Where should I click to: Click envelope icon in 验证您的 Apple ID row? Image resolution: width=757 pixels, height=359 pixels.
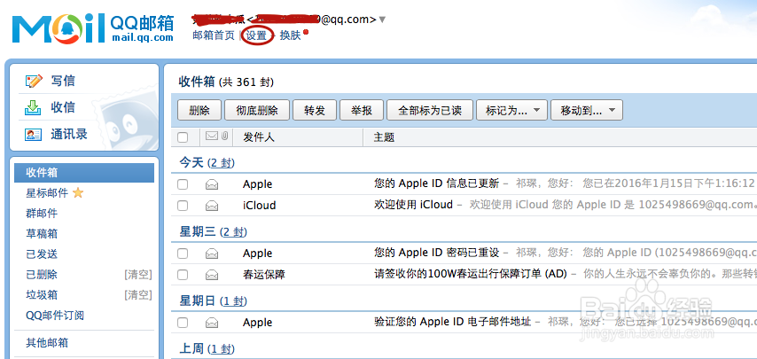[x=212, y=323]
